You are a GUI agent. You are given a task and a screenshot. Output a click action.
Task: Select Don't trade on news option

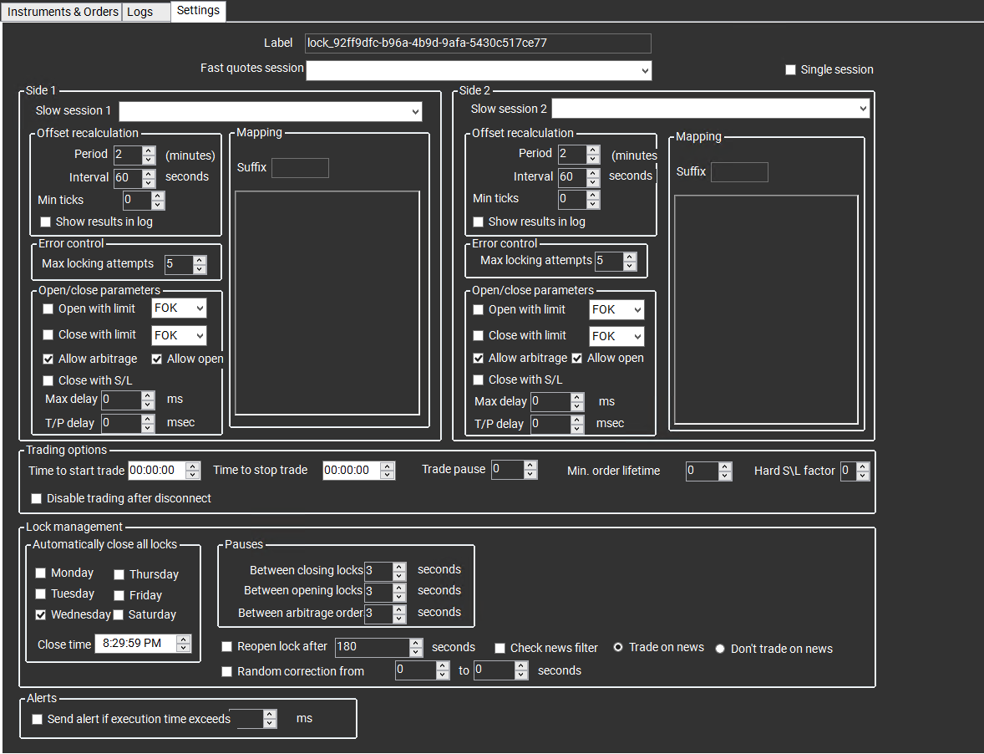click(720, 649)
